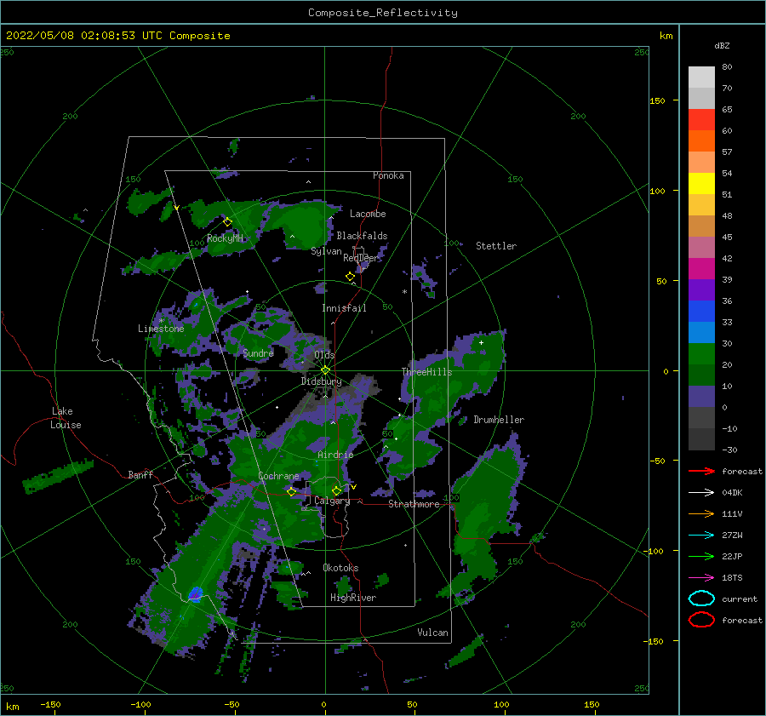Click the Sylvan label
The width and height of the screenshot is (766, 716).
(x=326, y=251)
